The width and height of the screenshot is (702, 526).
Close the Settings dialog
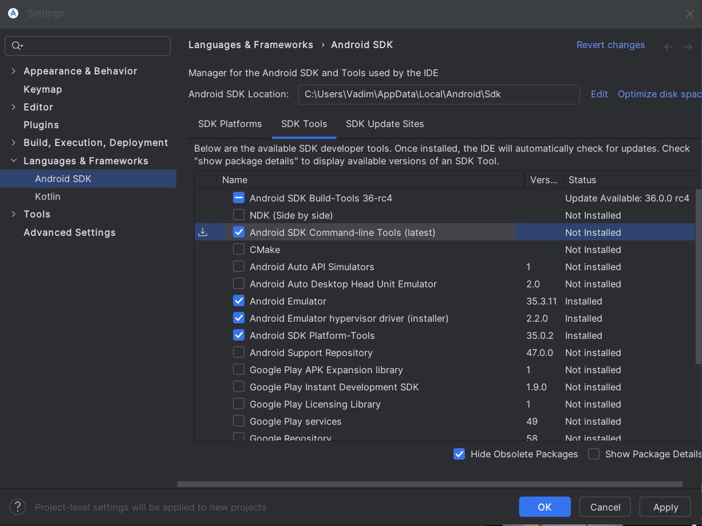coord(690,14)
